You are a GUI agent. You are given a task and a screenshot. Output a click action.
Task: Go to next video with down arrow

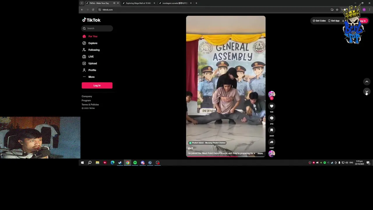click(367, 92)
